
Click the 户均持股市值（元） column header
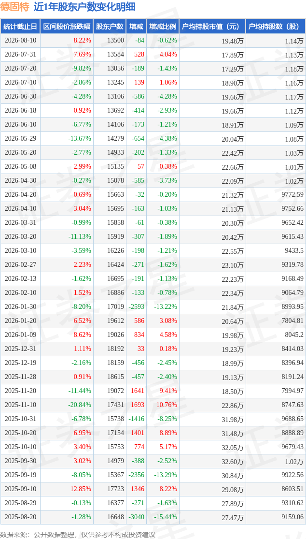212,27
